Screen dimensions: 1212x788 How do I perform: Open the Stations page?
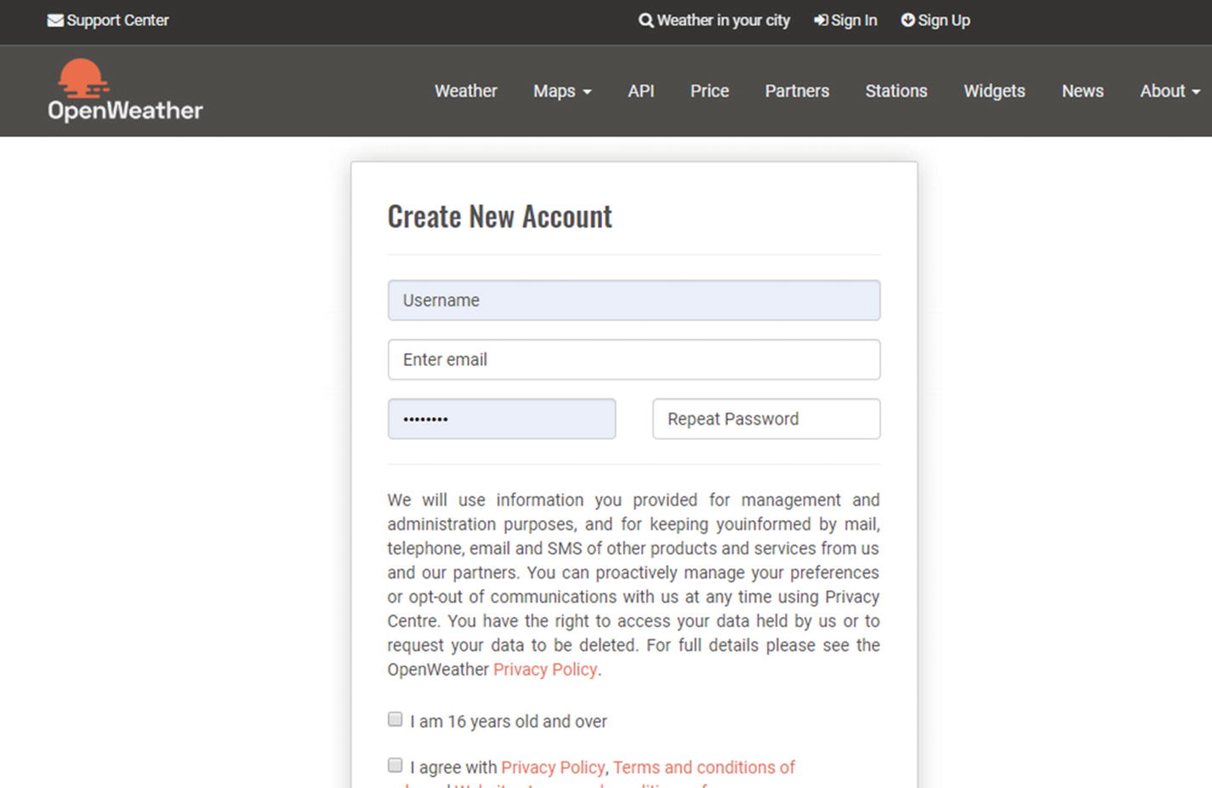pos(896,91)
